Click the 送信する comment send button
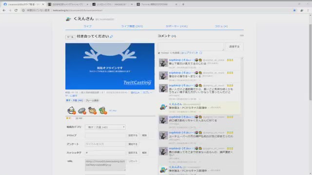 (x=234, y=47)
